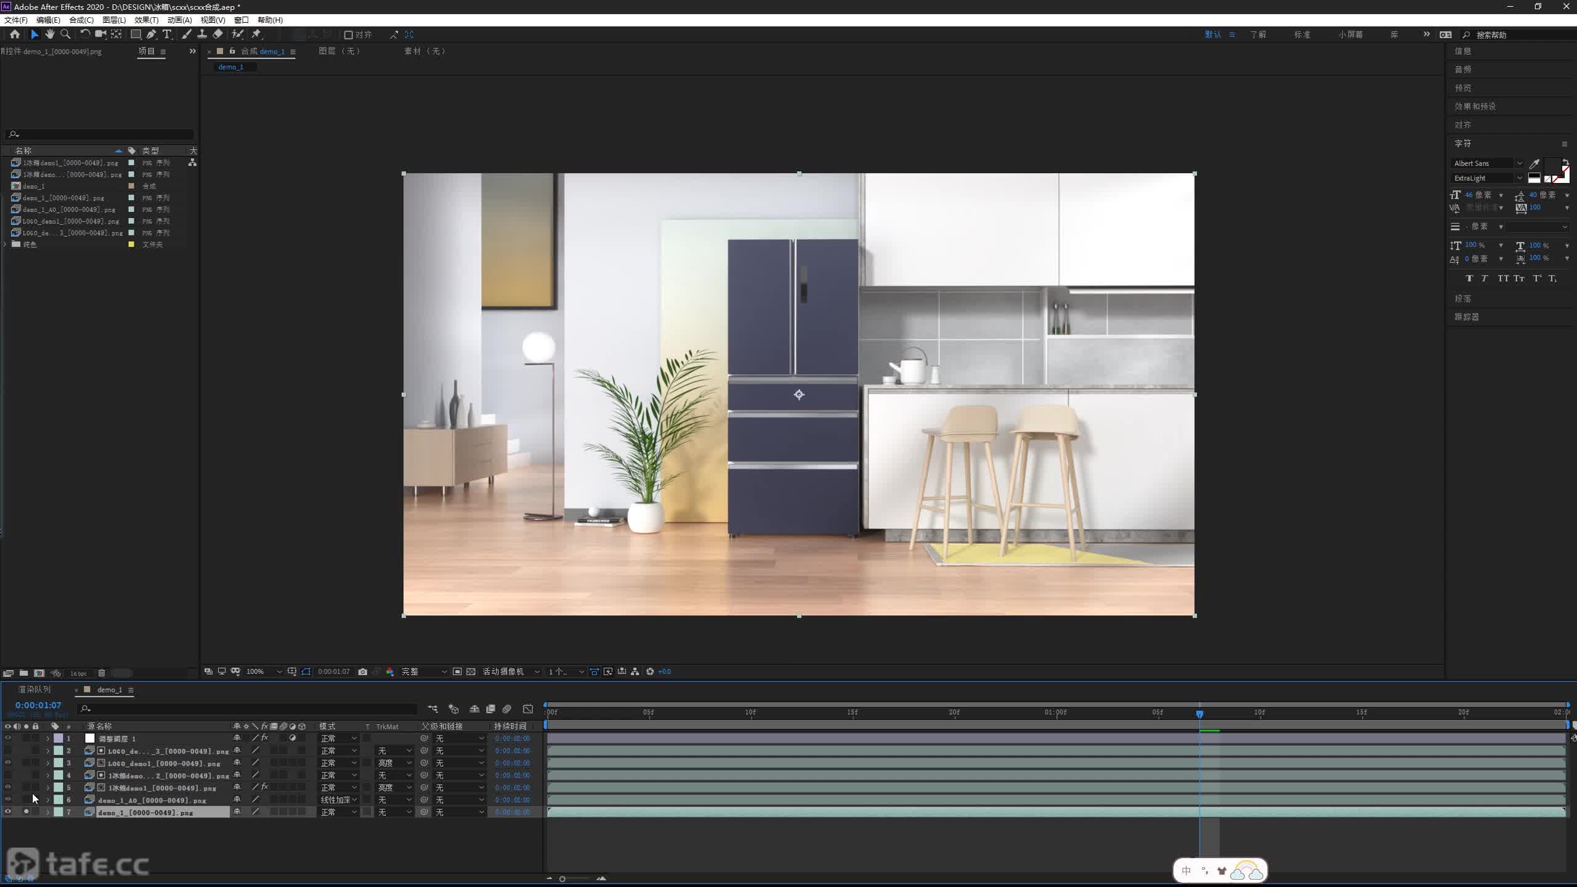Click timeline current time 0:00:01:07
The height and width of the screenshot is (887, 1577).
pyautogui.click(x=38, y=705)
